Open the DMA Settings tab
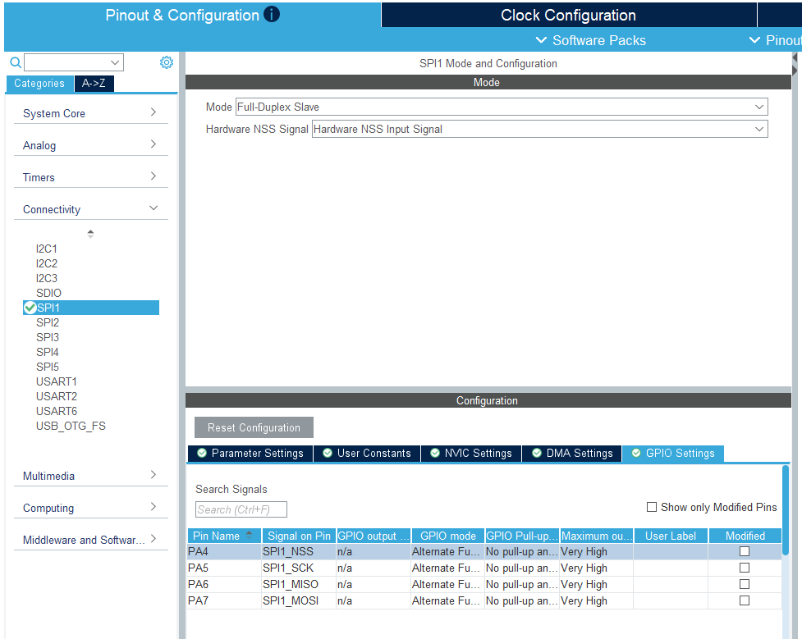The height and width of the screenshot is (639, 802). [x=572, y=454]
